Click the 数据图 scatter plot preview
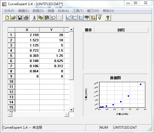Viewport: 154px width, 133px height. [x=116, y=95]
